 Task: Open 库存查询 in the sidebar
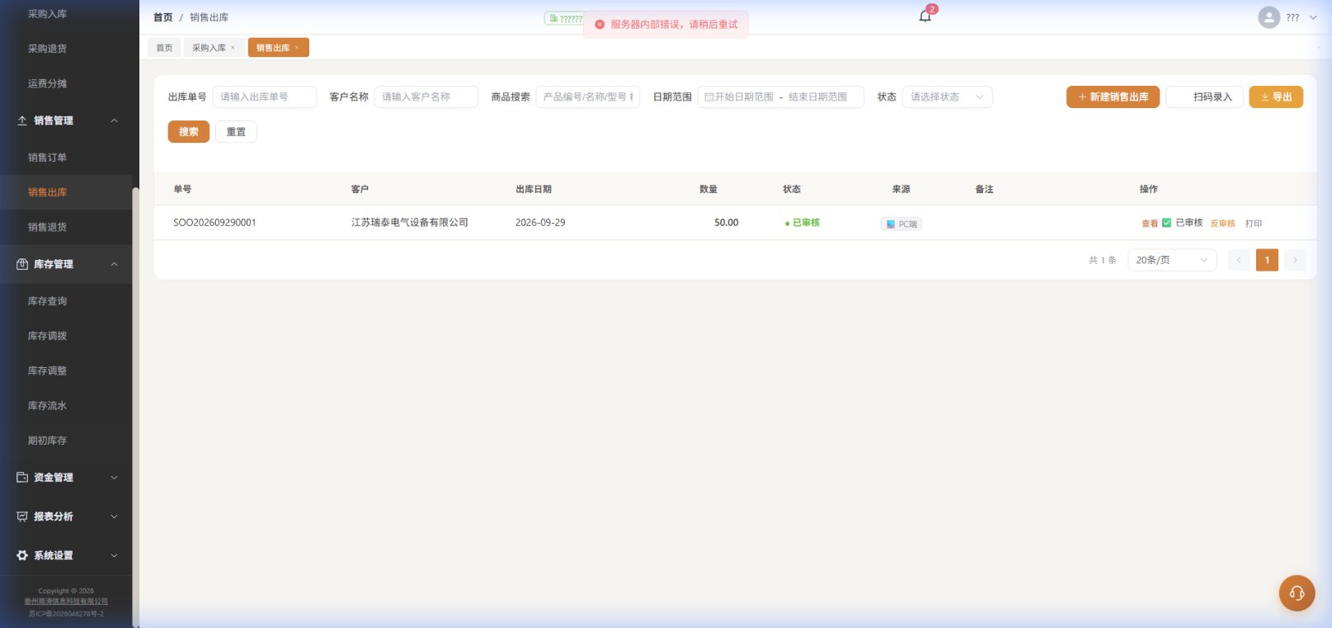47,301
